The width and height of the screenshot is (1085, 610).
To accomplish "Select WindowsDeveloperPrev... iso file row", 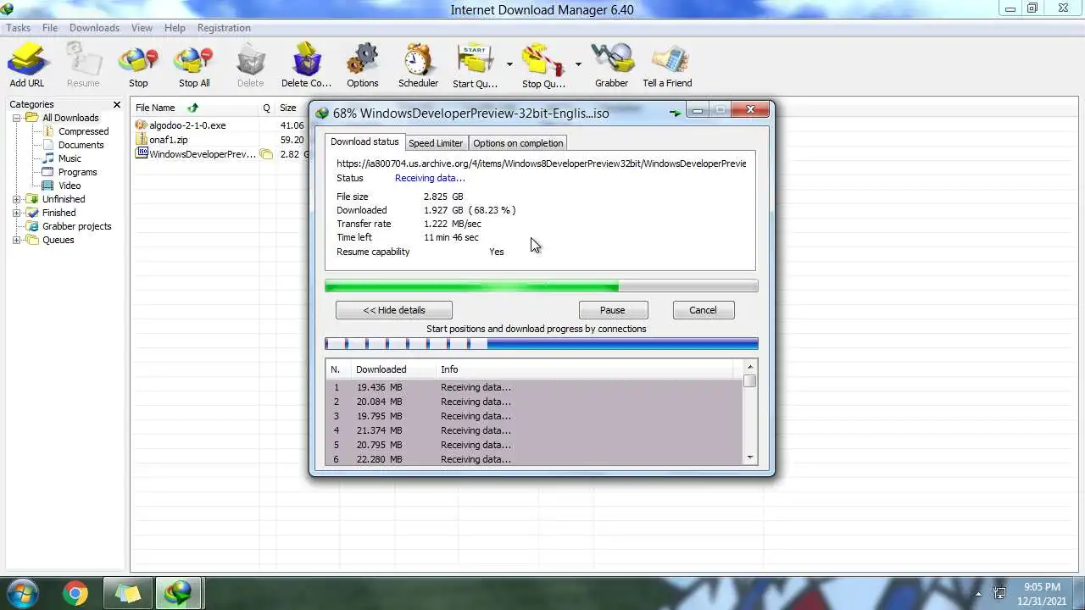I will [203, 154].
